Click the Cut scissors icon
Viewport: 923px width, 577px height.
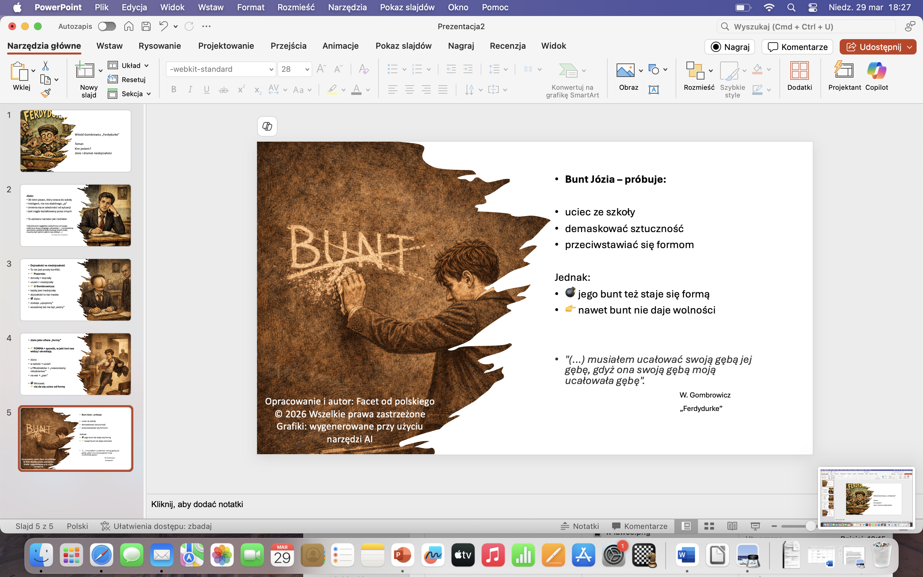[46, 66]
